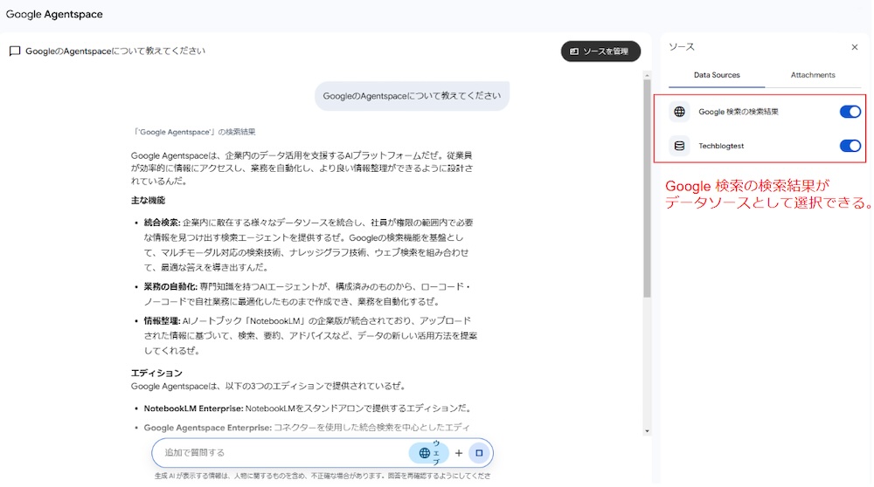Click the ウェブ globe chip in input
The image size is (874, 487).
428,452
